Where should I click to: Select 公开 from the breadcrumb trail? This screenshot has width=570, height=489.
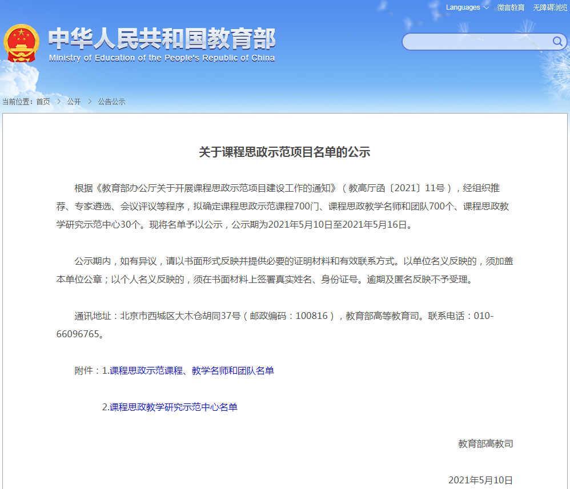(x=74, y=102)
